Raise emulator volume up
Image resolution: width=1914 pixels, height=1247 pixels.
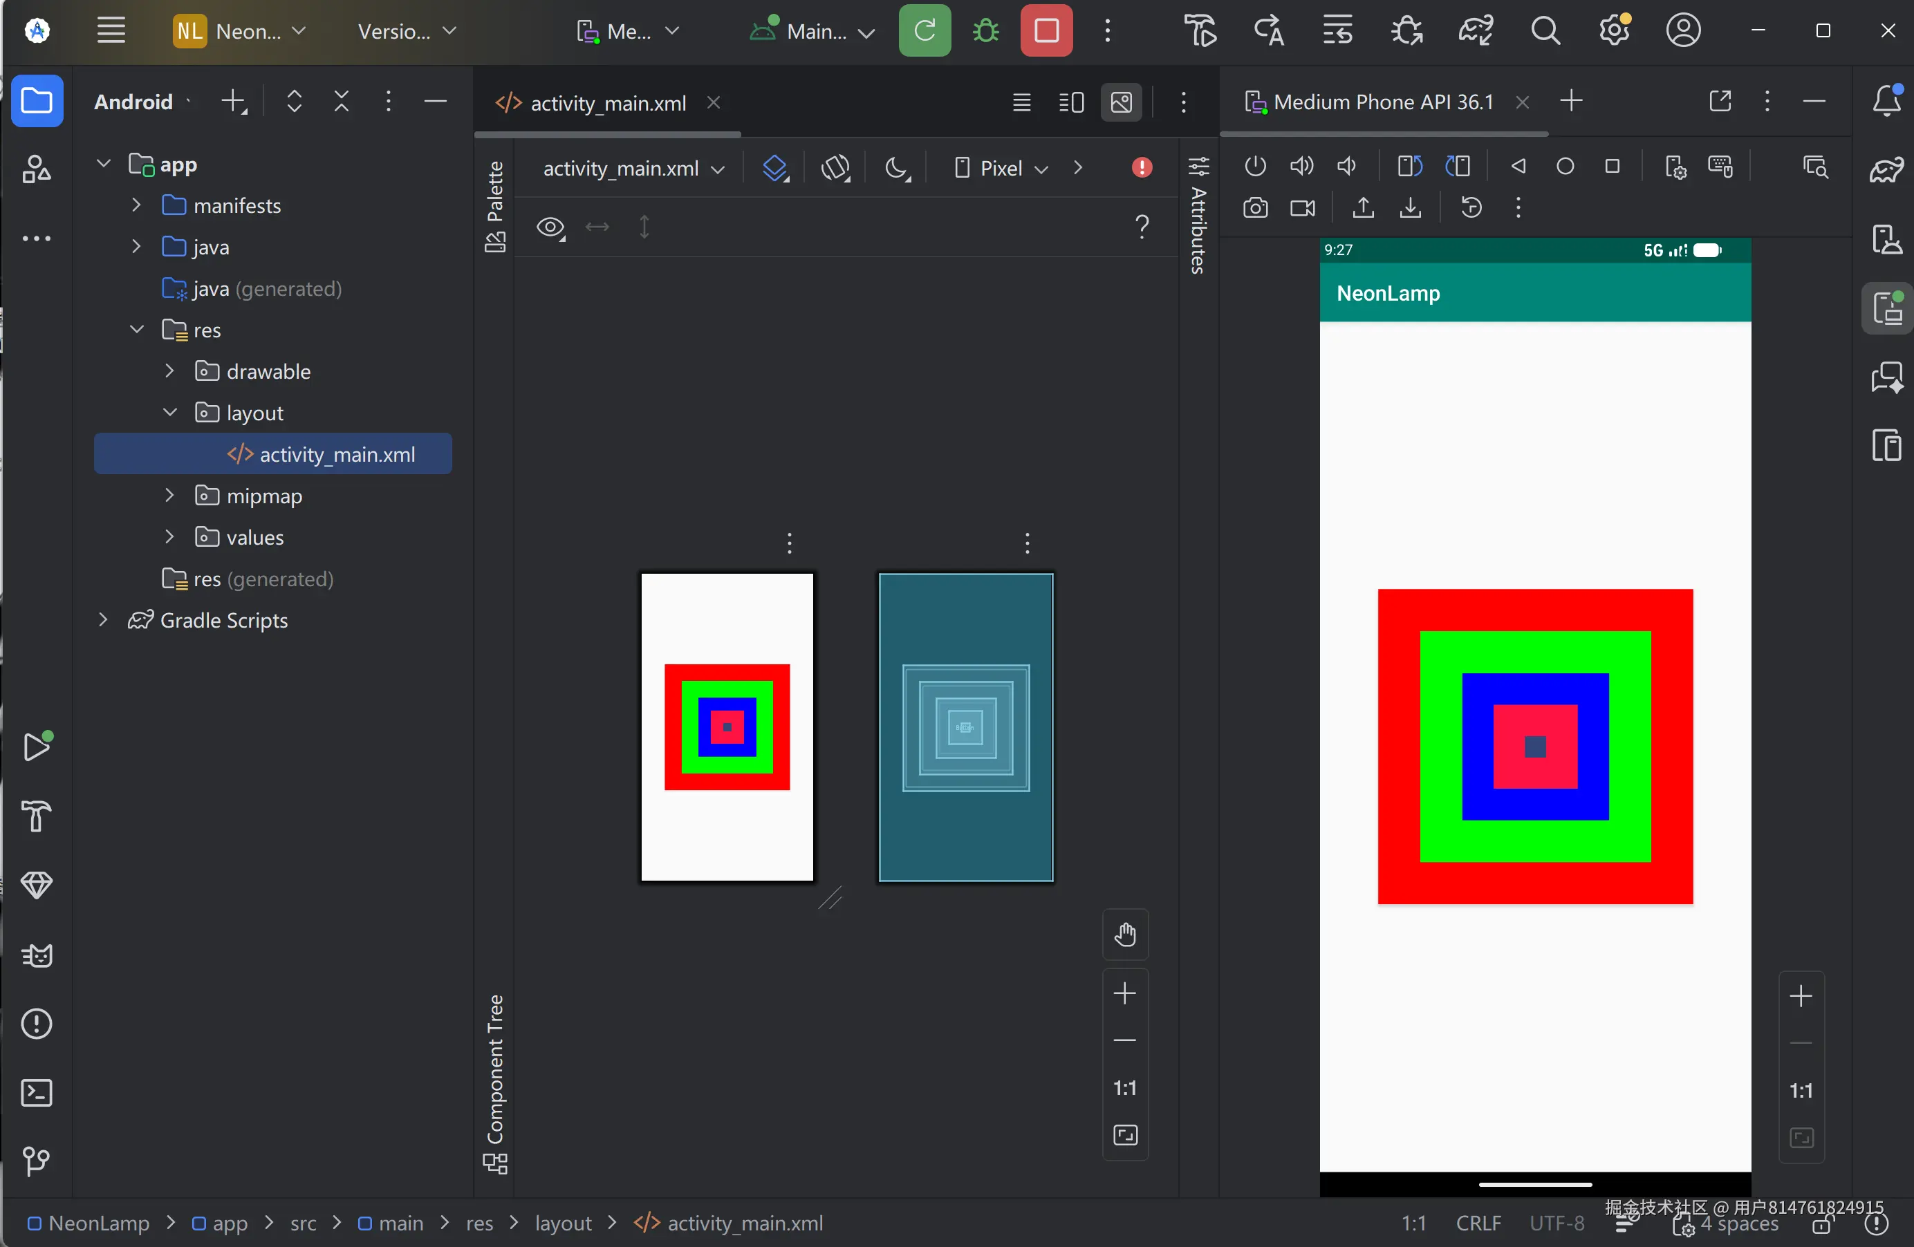coord(1301,167)
